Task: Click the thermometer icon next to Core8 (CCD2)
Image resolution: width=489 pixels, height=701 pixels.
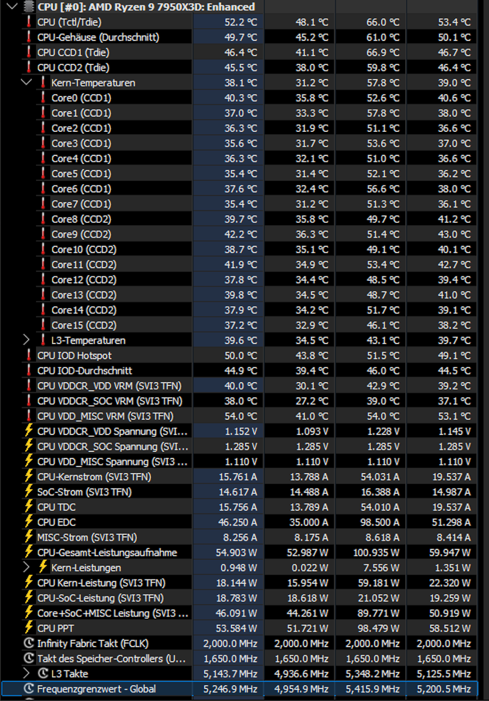Action: point(43,219)
